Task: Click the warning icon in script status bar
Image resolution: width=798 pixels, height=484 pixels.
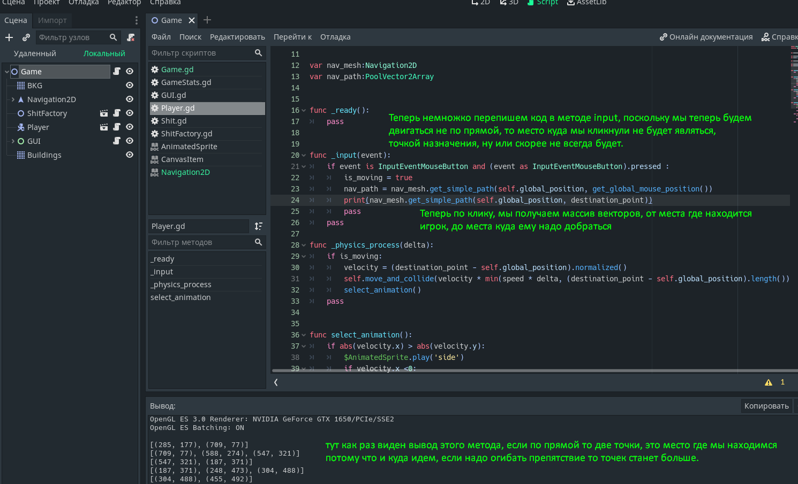Action: pyautogui.click(x=769, y=382)
